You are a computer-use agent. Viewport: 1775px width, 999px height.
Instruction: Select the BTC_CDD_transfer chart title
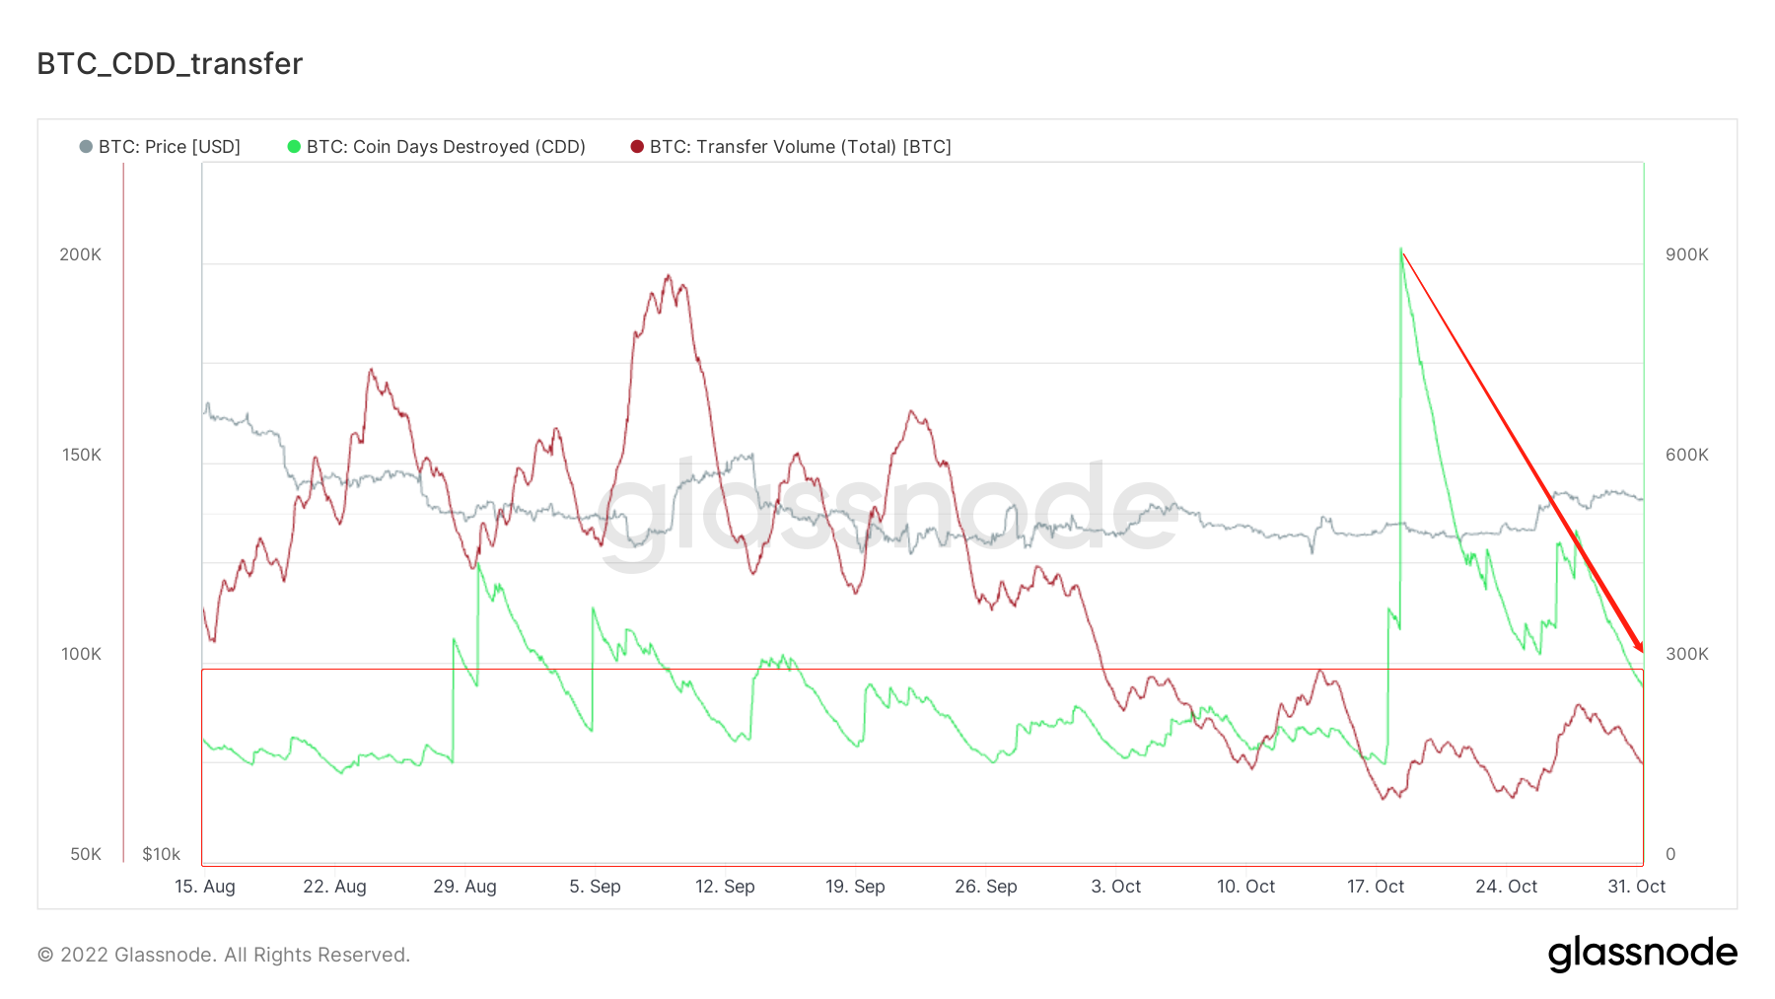(x=170, y=63)
